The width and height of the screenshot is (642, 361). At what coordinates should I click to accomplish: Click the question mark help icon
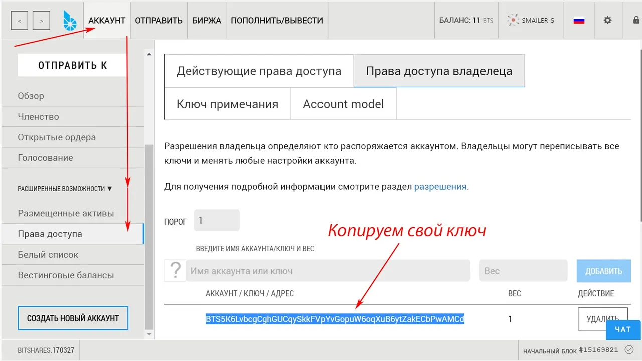pyautogui.click(x=175, y=271)
